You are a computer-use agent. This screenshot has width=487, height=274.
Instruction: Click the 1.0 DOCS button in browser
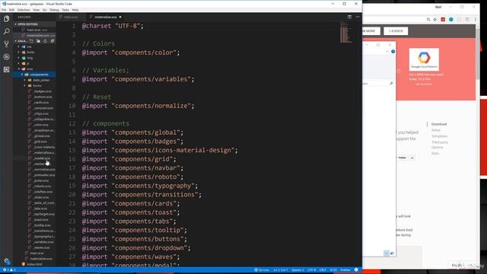[396, 31]
